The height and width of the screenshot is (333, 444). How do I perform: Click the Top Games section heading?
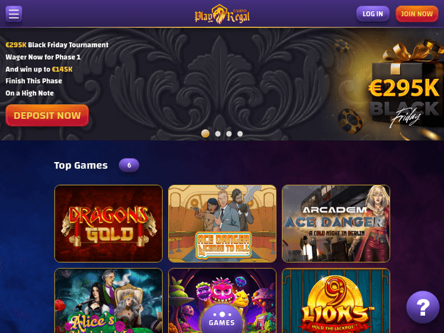click(x=81, y=166)
